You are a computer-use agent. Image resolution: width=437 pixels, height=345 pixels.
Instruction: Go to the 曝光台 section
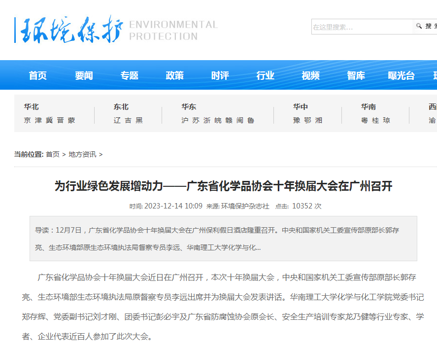[x=402, y=75]
